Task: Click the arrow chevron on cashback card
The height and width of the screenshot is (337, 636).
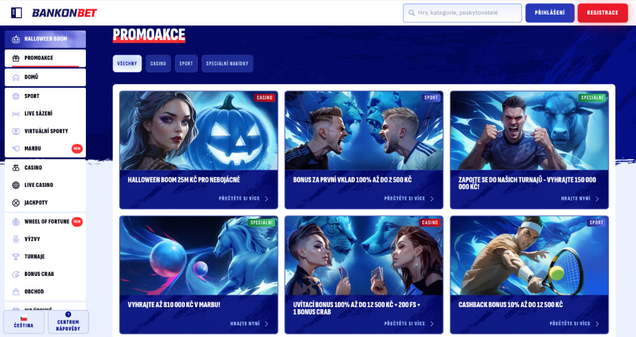Action: (x=597, y=324)
